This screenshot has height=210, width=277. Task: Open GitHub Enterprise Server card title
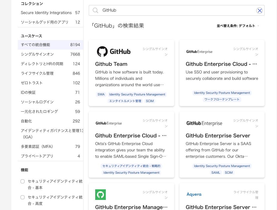coord(218,135)
